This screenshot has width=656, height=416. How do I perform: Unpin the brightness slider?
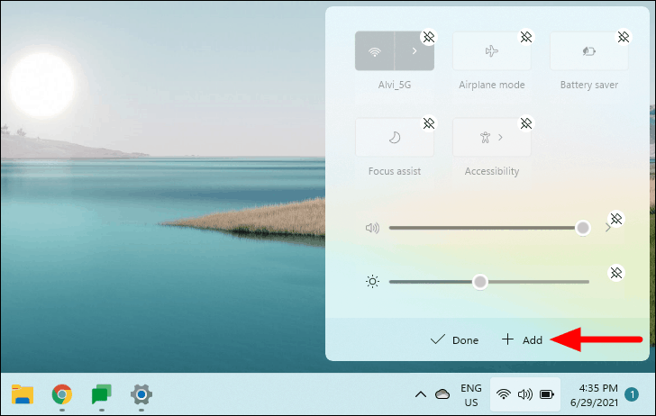tap(615, 273)
